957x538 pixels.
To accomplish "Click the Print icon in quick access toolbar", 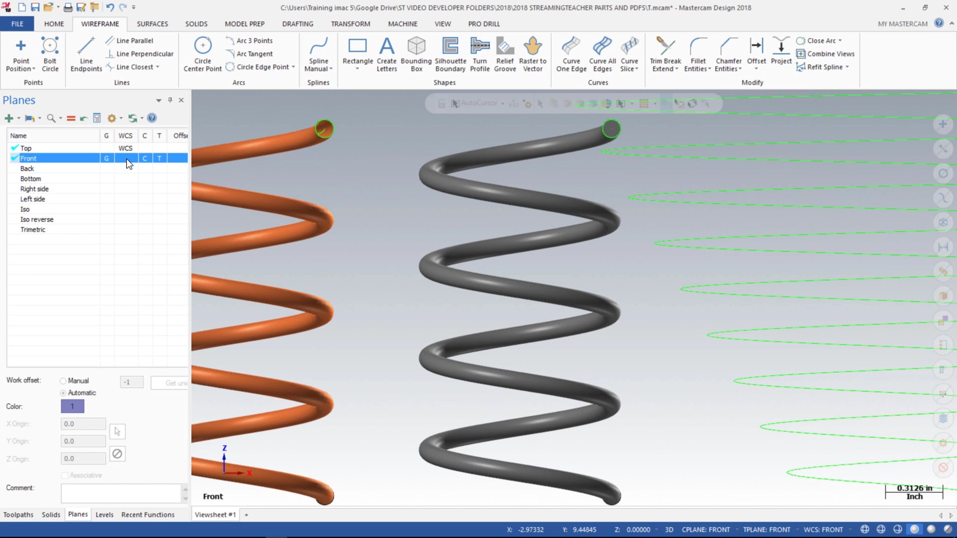I will pyautogui.click(x=68, y=7).
